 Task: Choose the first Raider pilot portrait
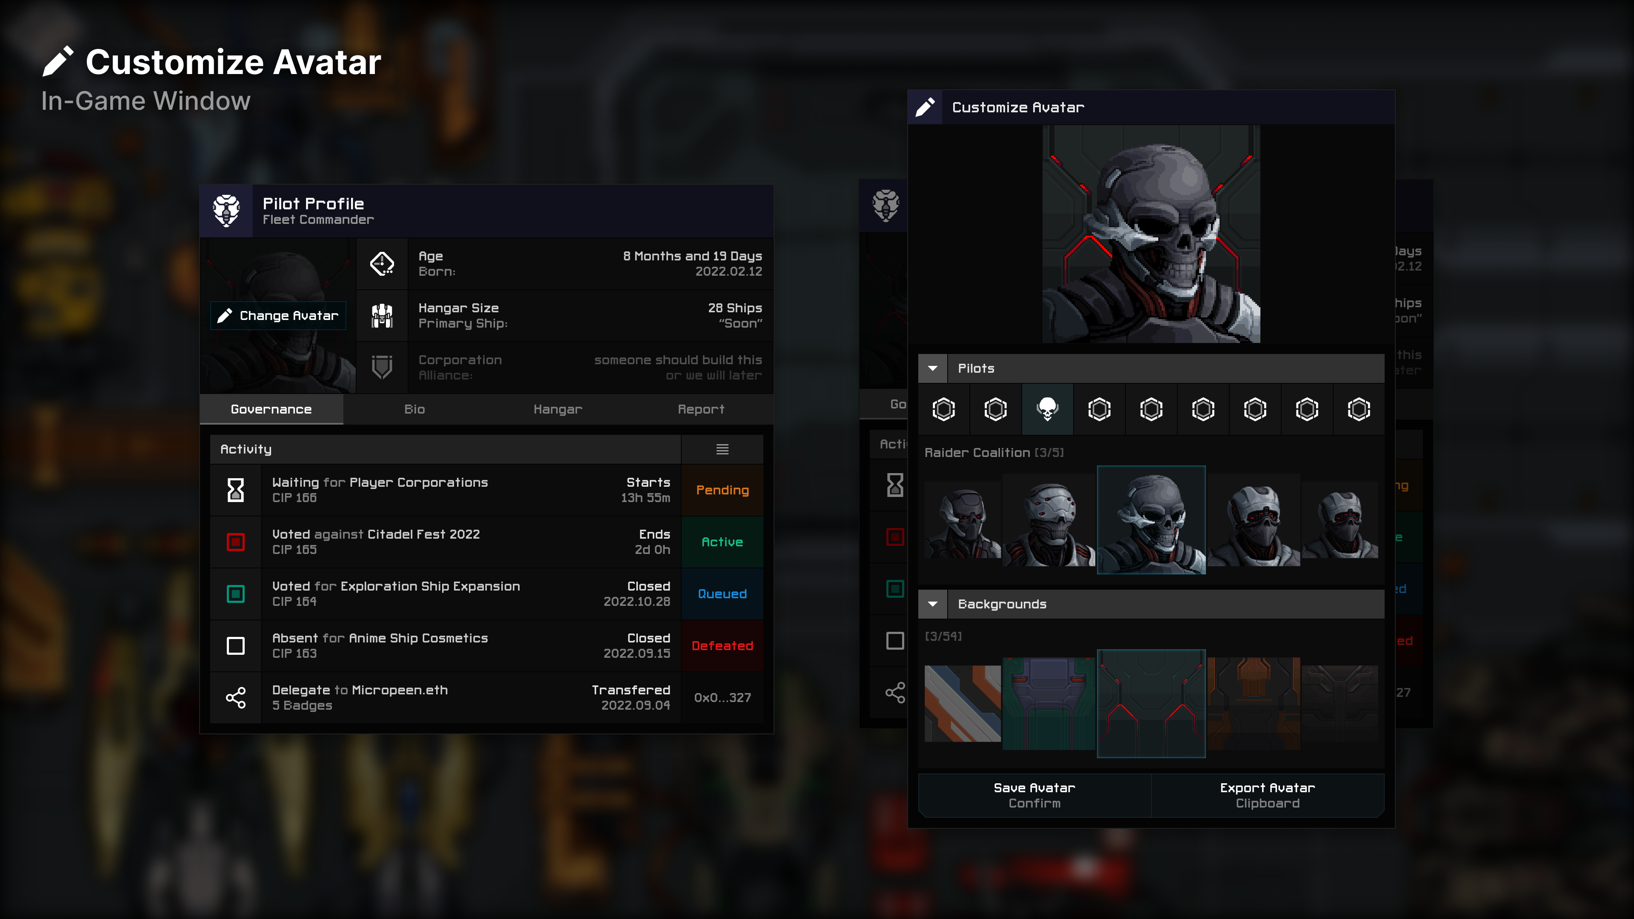click(x=963, y=520)
